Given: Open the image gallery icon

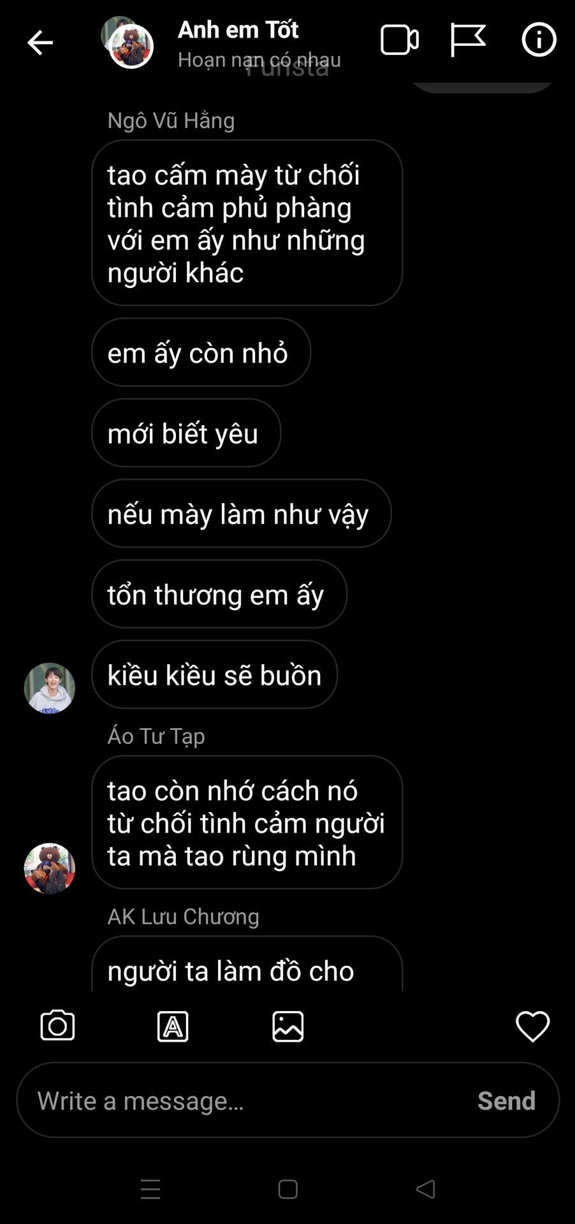Looking at the screenshot, I should [x=288, y=1026].
